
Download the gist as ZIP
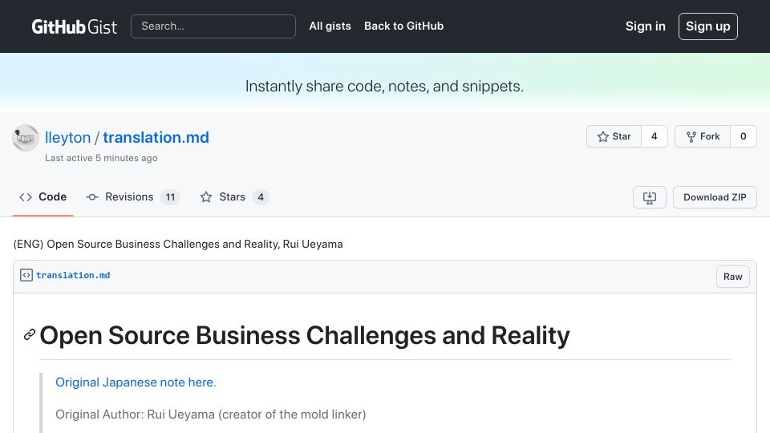click(715, 197)
